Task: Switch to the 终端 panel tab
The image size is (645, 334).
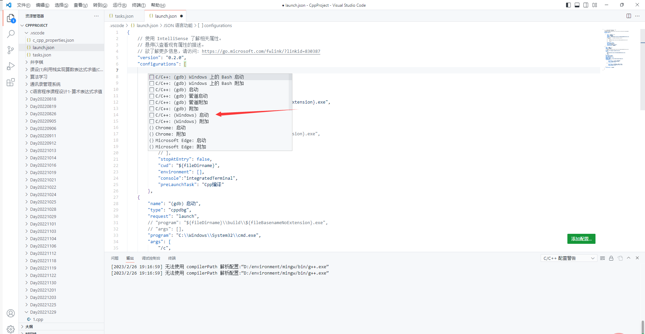Action: click(x=172, y=258)
